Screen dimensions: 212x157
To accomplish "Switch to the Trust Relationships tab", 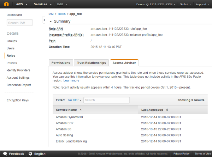I will 92,63.
